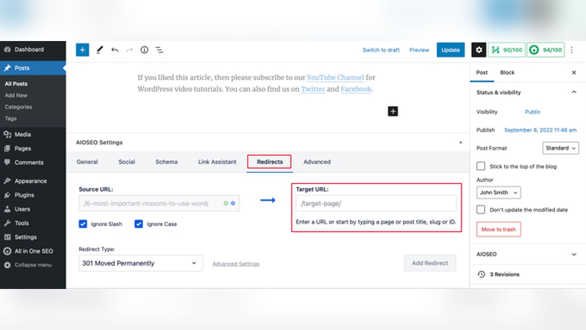Open the three-dot options menu
The image size is (586, 330).
click(571, 50)
